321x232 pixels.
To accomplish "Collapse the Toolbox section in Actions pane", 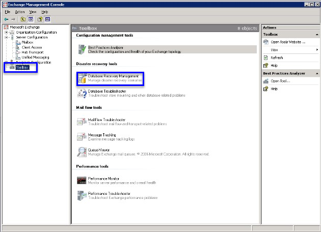I will pyautogui.click(x=317, y=35).
